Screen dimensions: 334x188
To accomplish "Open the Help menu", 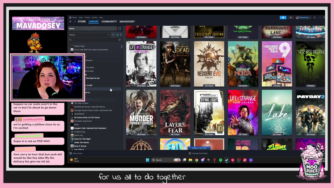I will click(101, 17).
